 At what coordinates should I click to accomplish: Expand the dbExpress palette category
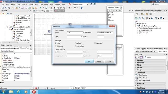pos(136,83)
